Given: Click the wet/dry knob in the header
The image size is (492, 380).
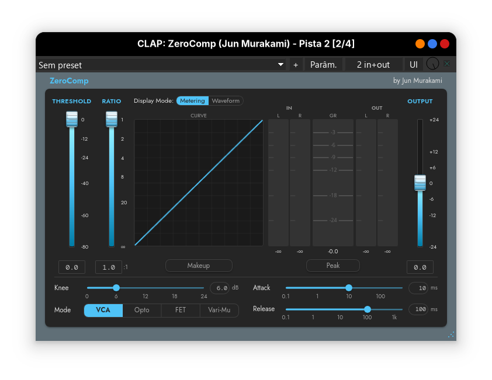Looking at the screenshot, I should [x=432, y=64].
